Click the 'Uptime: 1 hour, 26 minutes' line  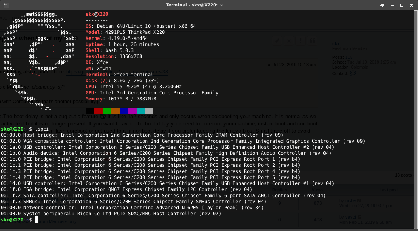coord(122,44)
